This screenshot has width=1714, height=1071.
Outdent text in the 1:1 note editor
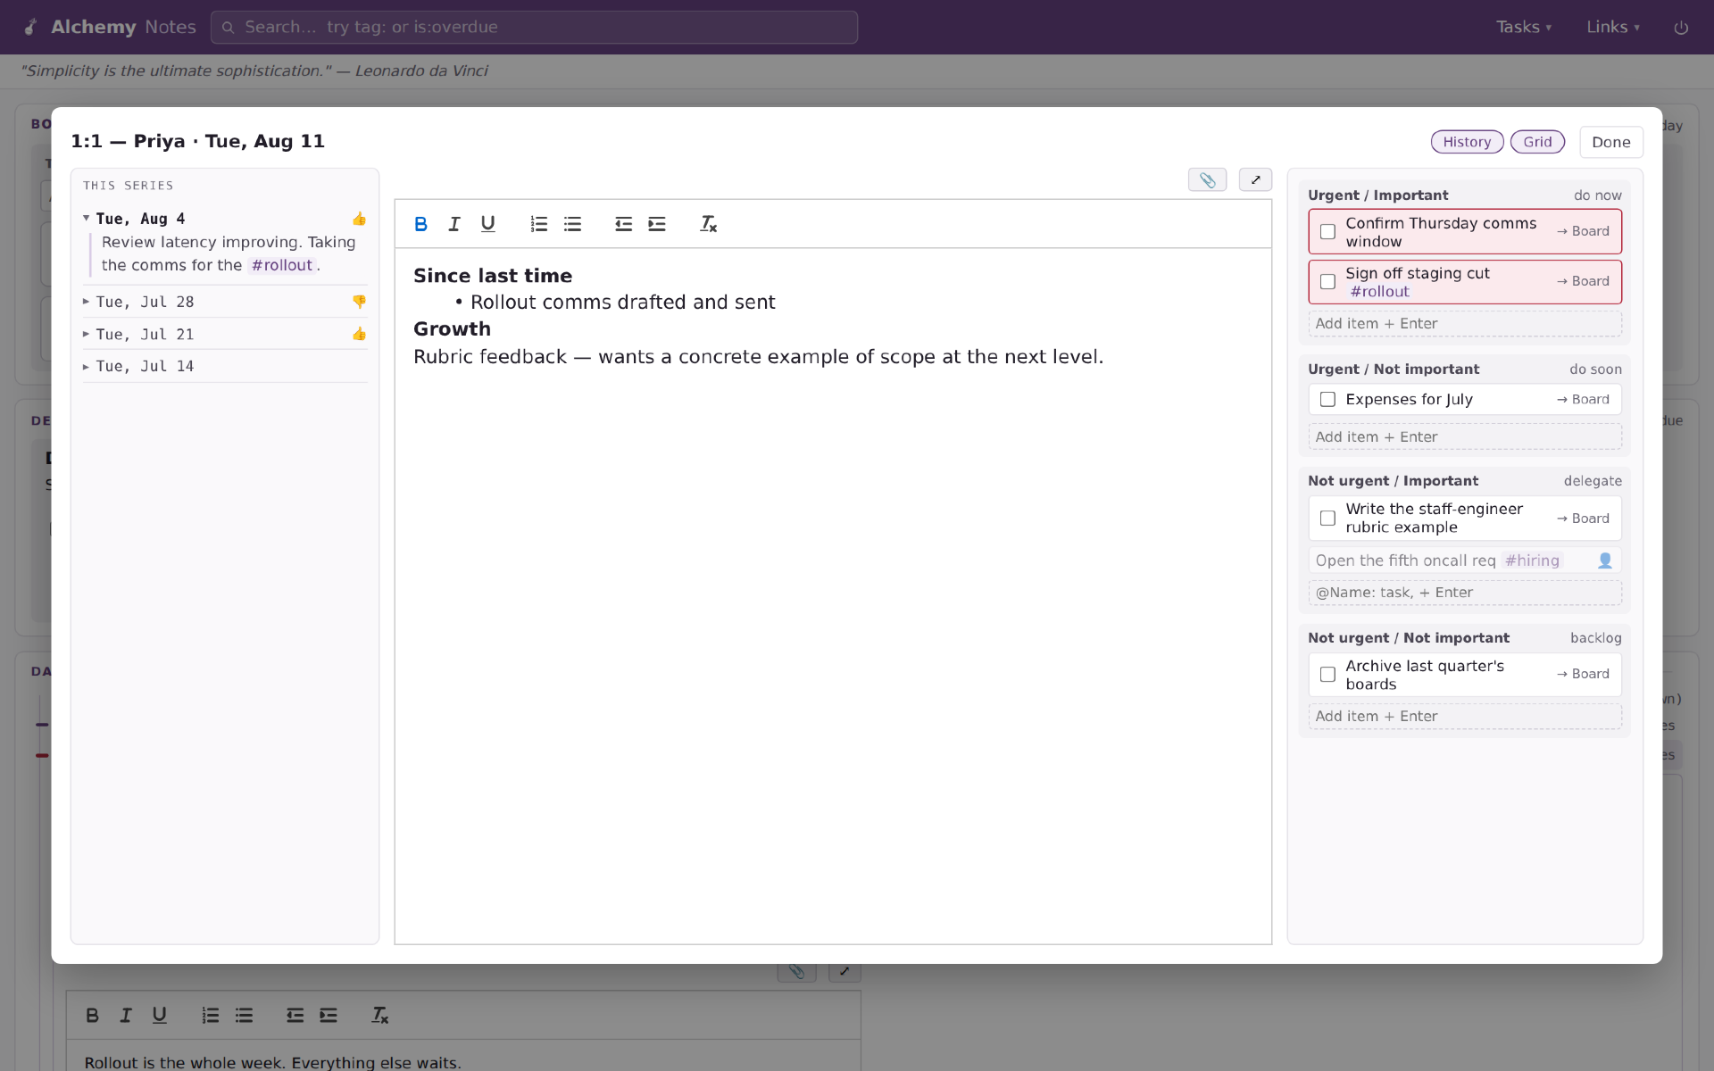coord(623,224)
